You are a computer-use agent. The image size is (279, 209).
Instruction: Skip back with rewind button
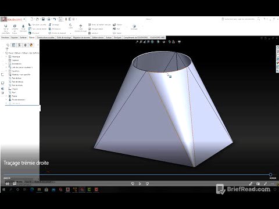coord(133,183)
